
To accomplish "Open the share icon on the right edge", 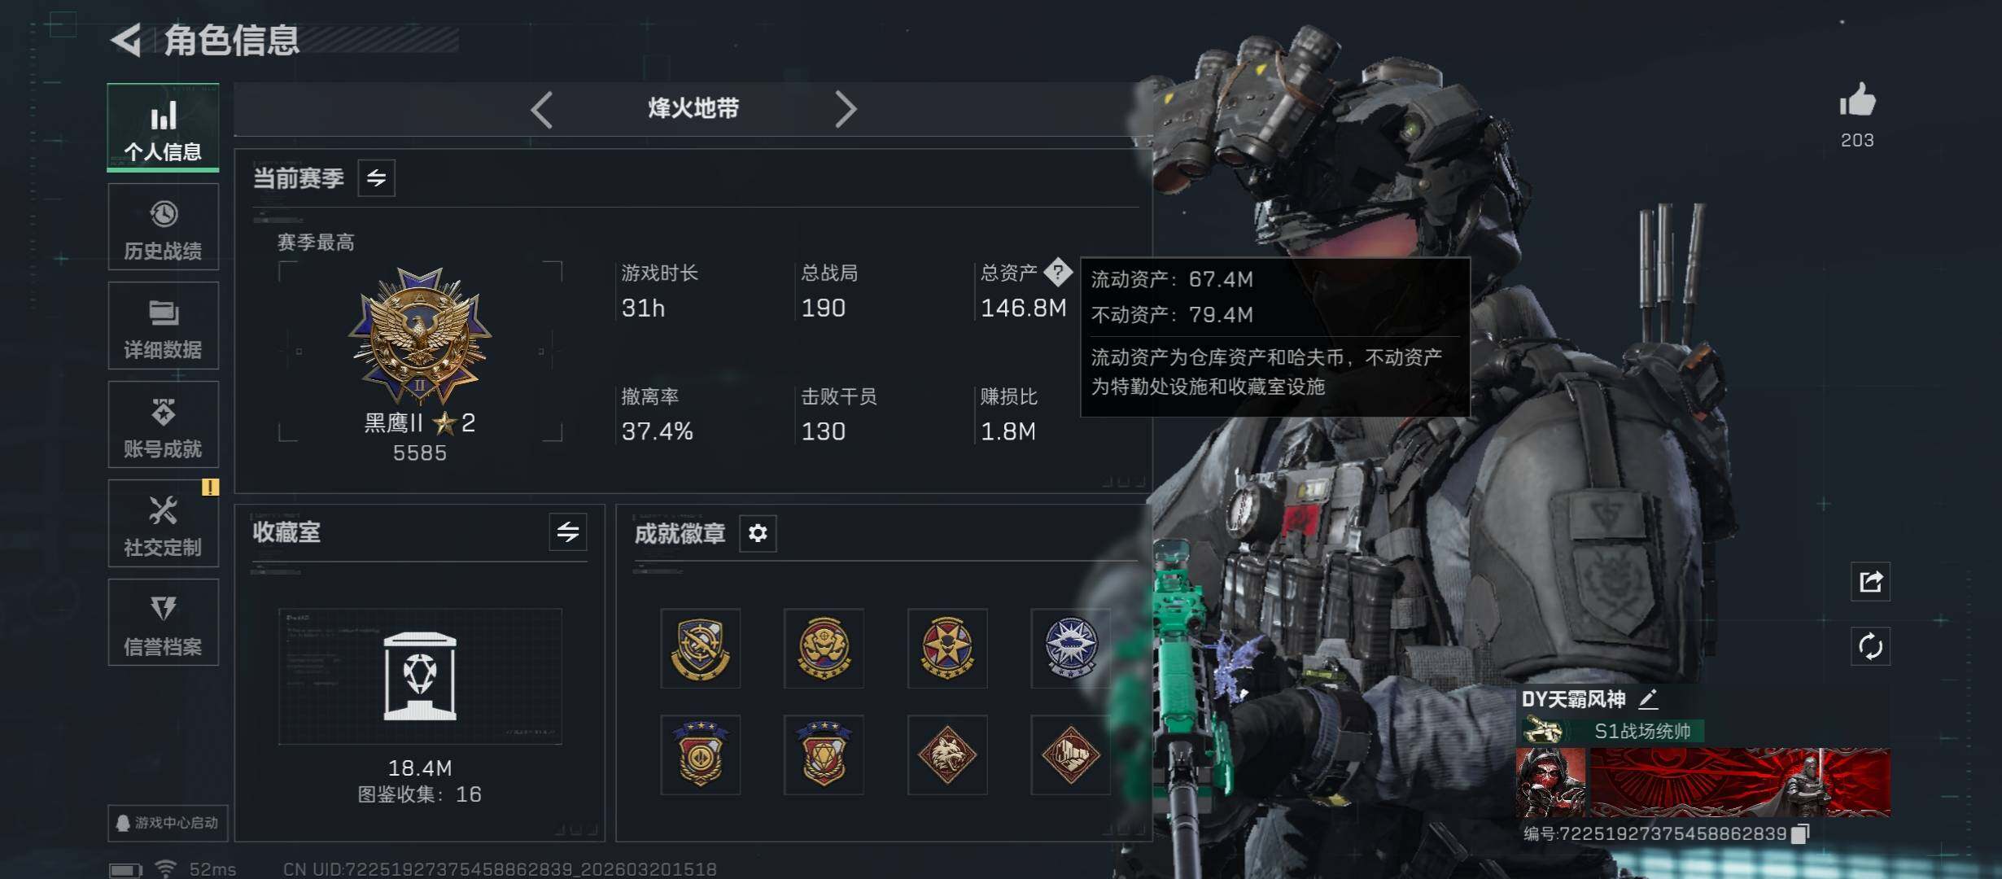I will coord(1870,581).
